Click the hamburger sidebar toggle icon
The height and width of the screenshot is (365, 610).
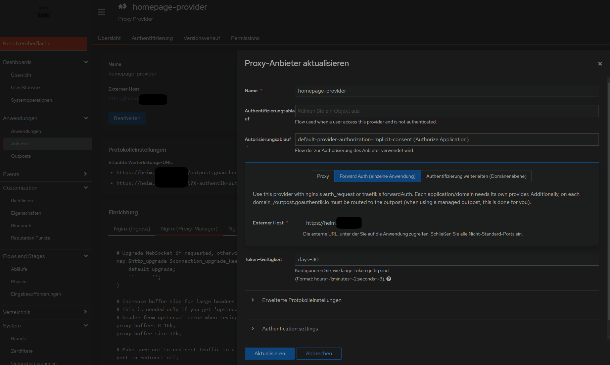(x=101, y=12)
